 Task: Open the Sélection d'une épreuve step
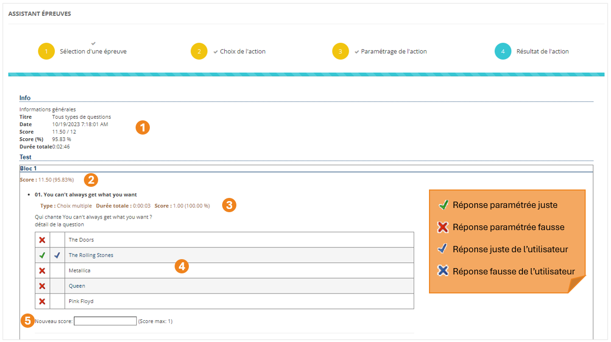[93, 52]
